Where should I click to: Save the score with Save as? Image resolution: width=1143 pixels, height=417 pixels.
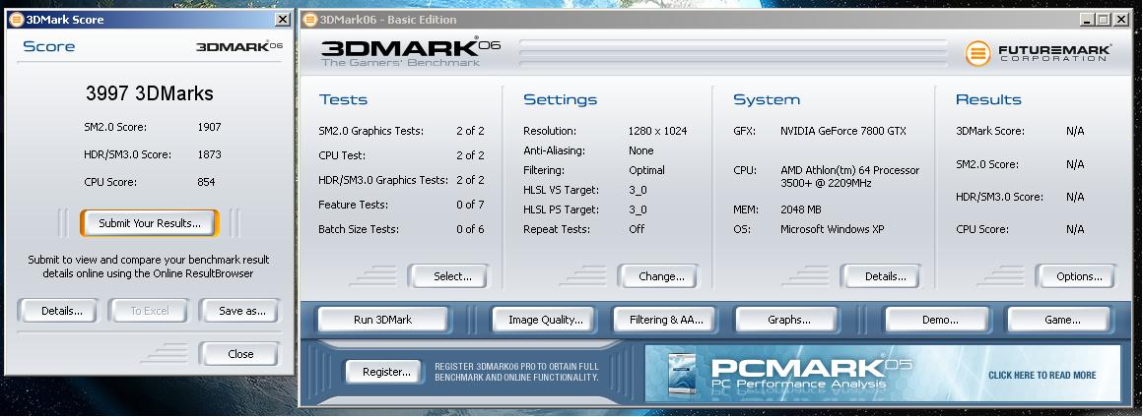[242, 311]
